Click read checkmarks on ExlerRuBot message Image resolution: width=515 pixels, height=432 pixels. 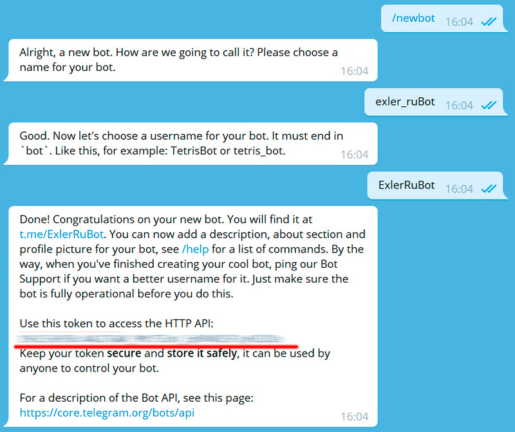click(x=489, y=189)
